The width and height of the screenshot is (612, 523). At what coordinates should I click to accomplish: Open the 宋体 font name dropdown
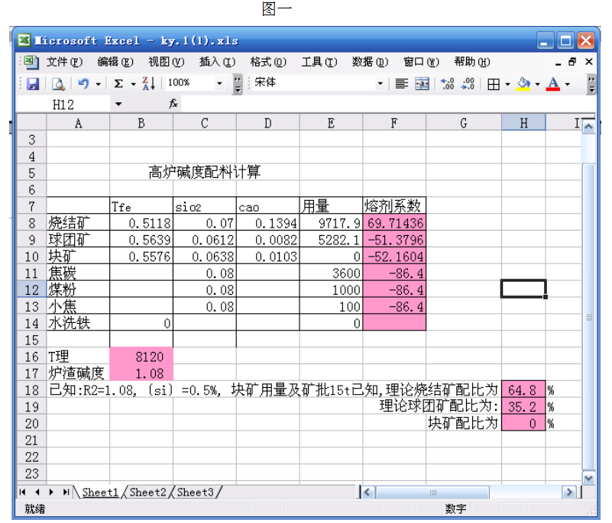[380, 83]
